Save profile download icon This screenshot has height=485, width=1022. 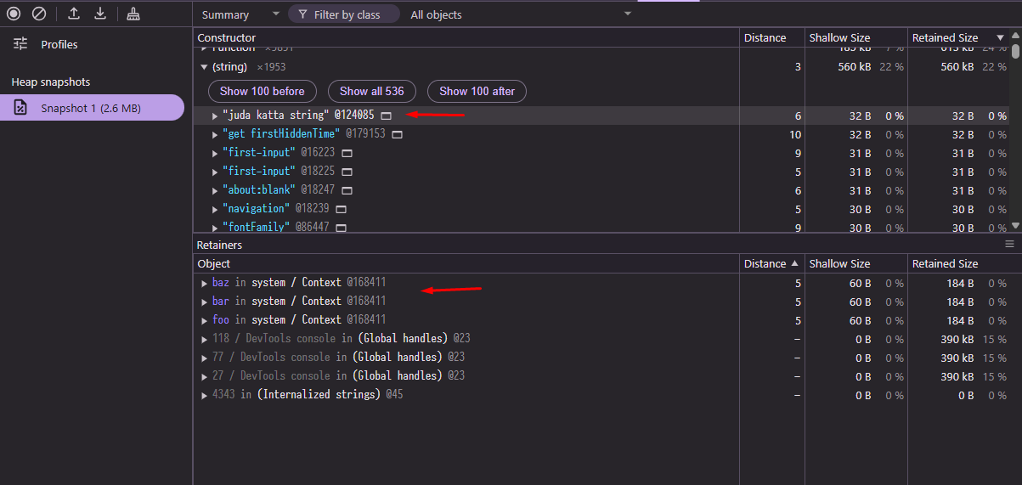pyautogui.click(x=100, y=14)
